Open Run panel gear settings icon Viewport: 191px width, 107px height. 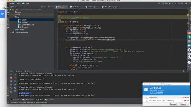click(184, 71)
